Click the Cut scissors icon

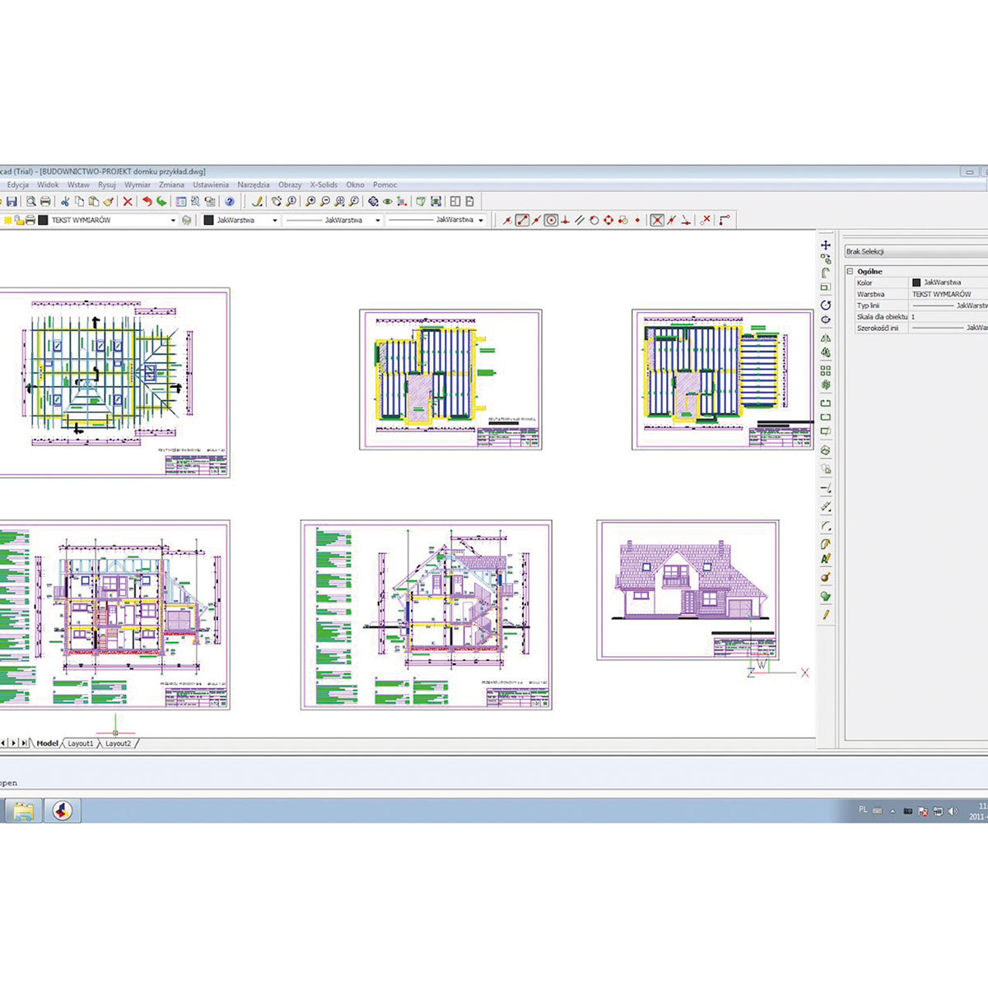click(65, 202)
